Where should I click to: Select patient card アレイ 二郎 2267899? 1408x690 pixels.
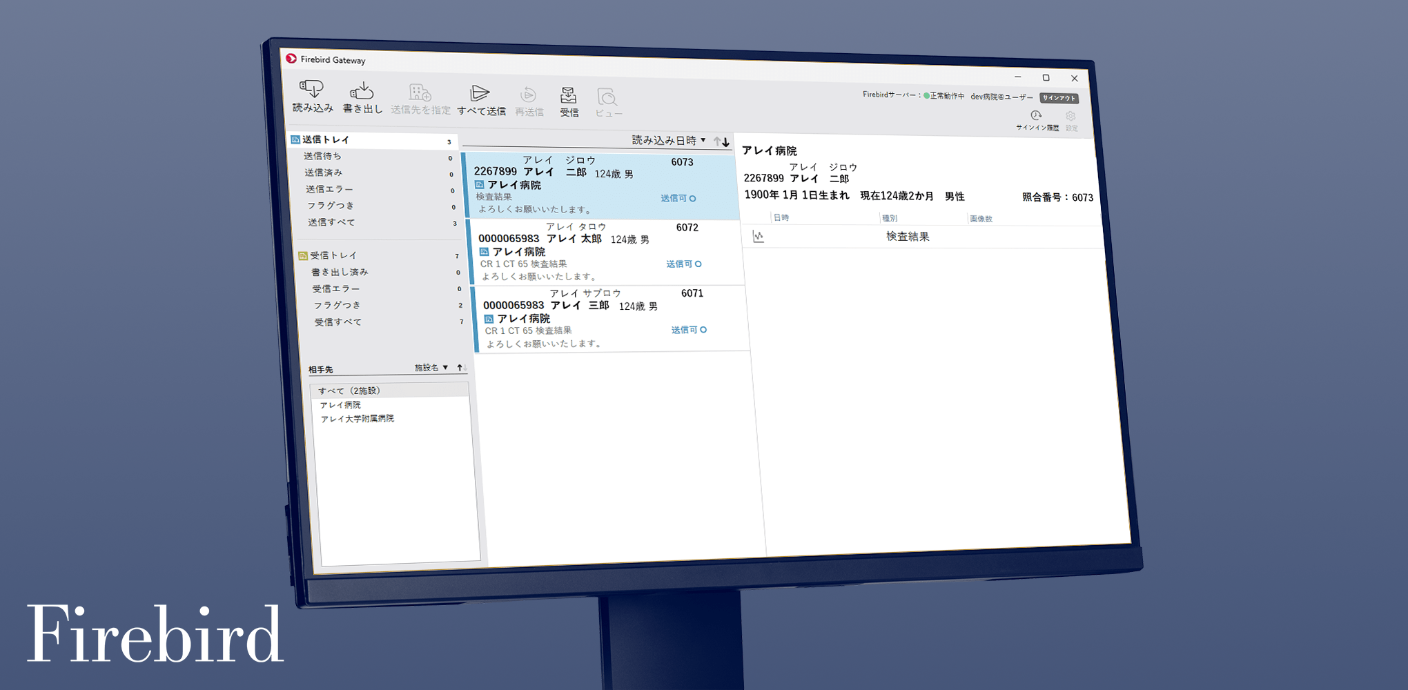tap(600, 186)
